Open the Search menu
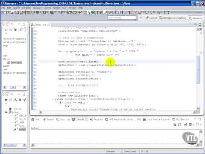 (x=47, y=8)
